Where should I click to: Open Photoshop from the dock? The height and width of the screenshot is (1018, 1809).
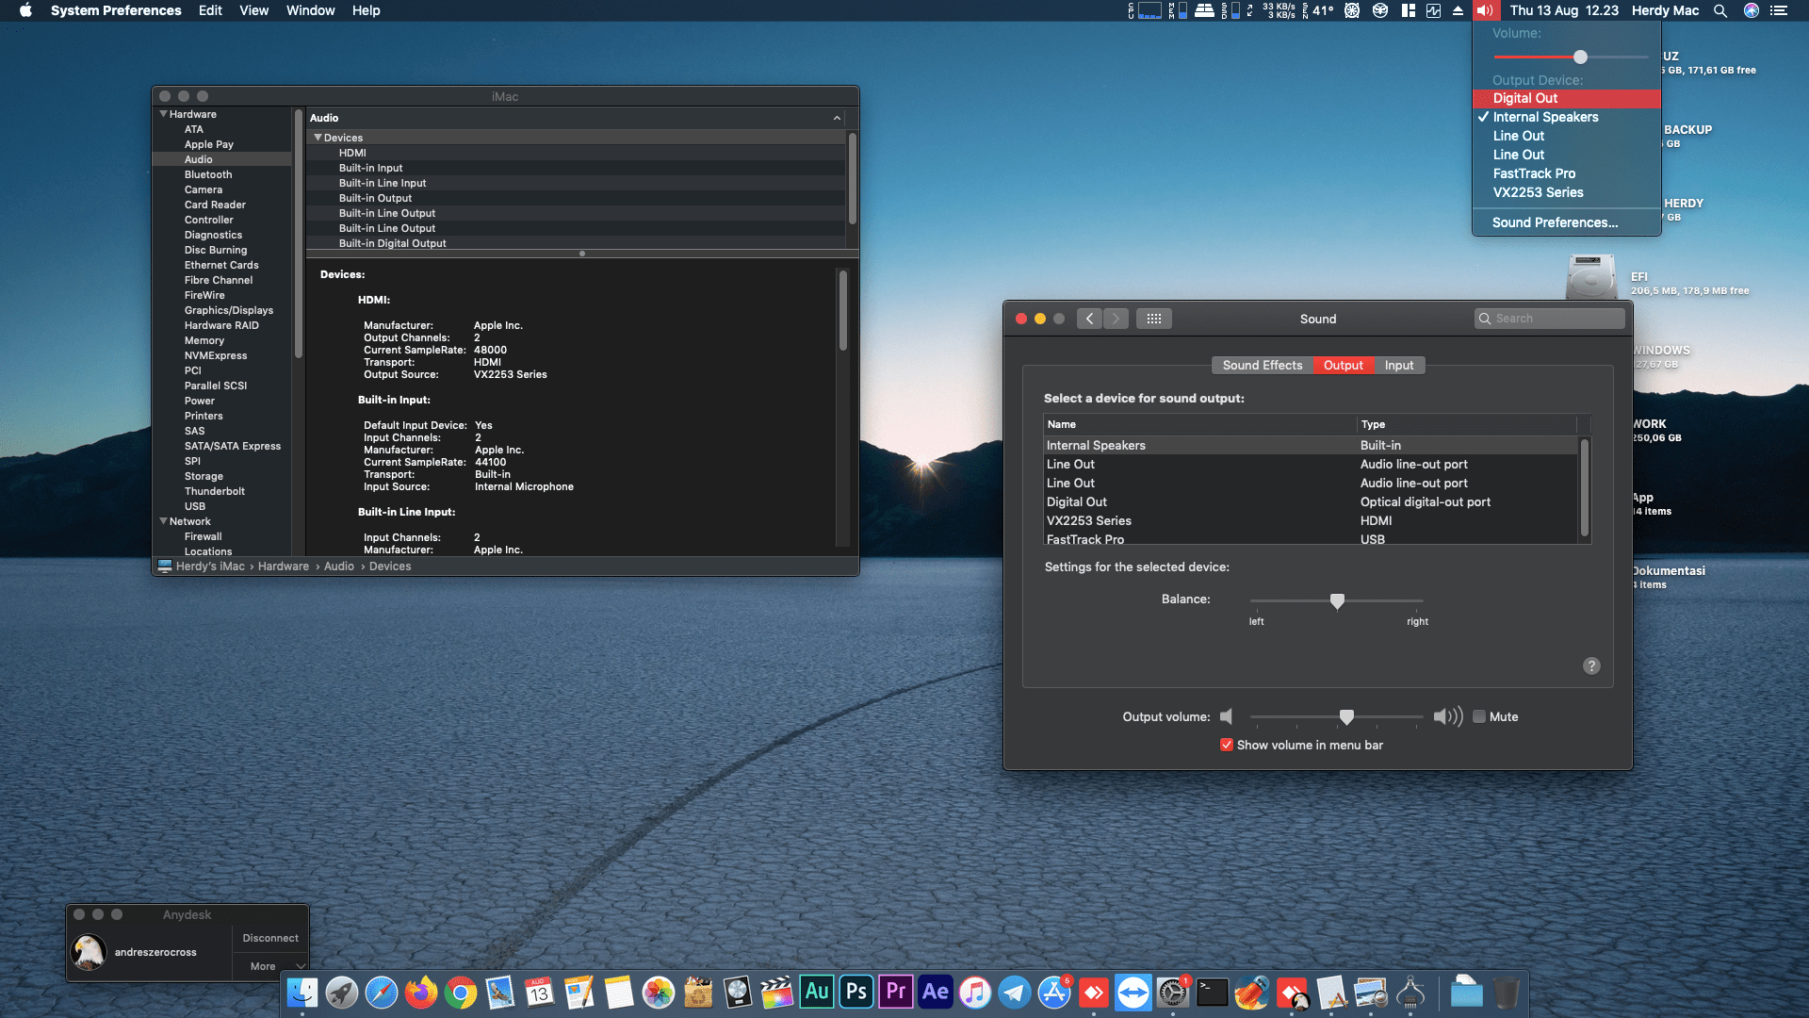point(856,993)
